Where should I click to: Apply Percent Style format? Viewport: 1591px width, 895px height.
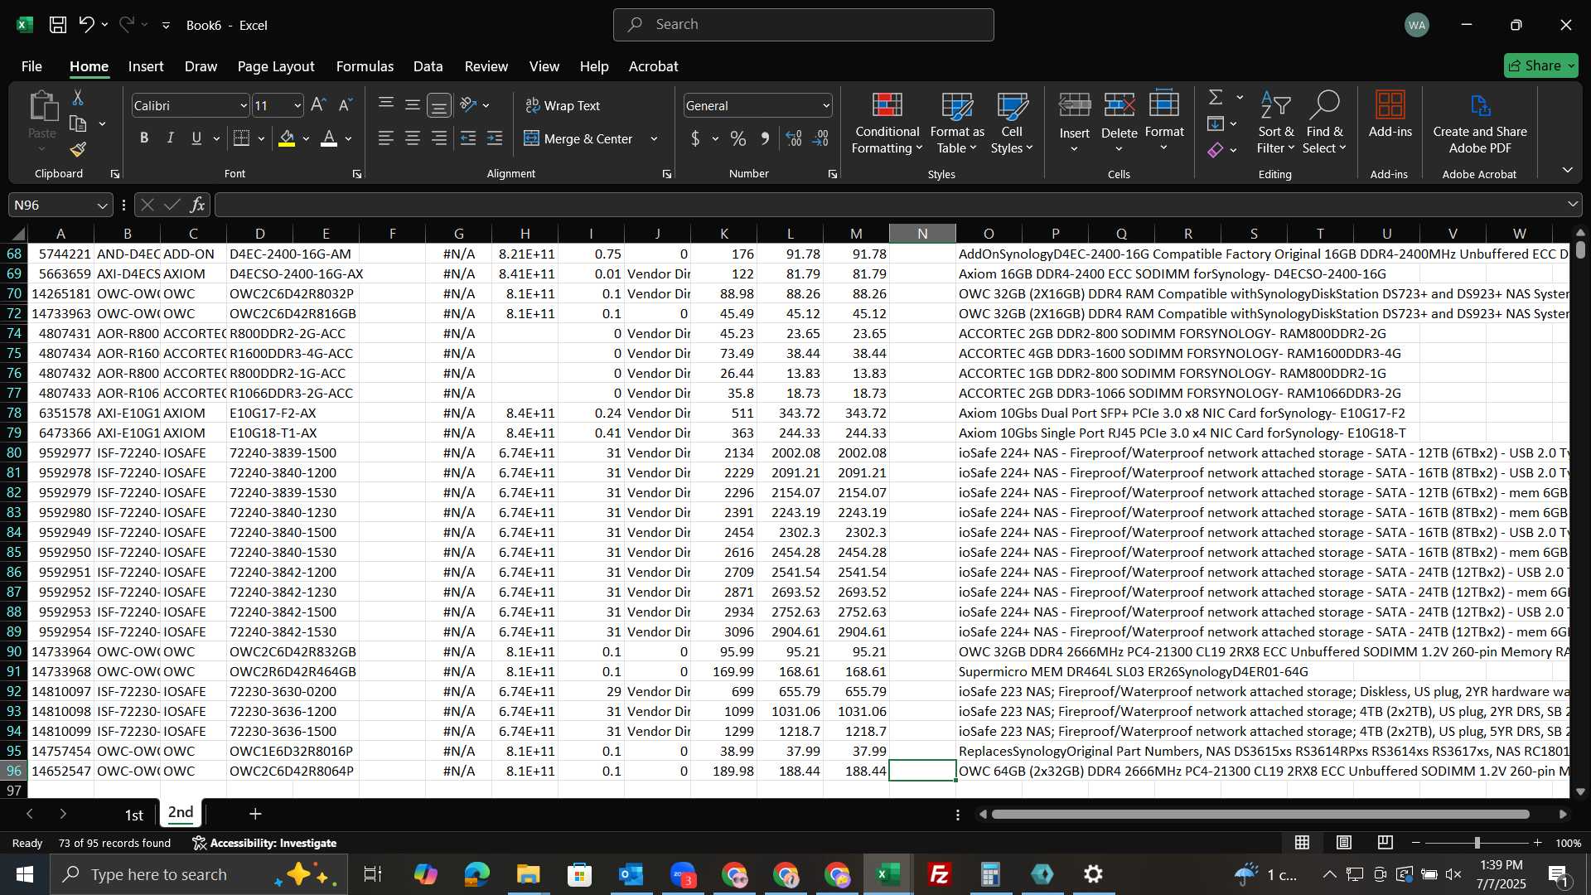(x=738, y=138)
